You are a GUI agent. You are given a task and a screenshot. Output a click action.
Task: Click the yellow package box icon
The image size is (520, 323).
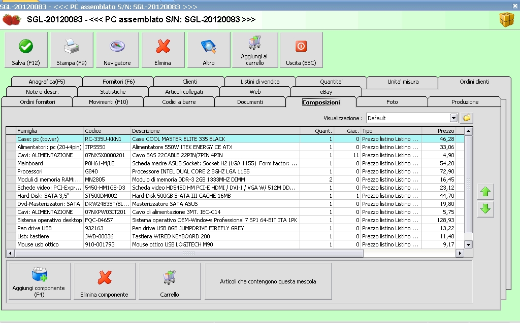[506, 20]
